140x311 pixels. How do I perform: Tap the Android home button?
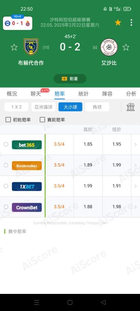pyautogui.click(x=70, y=302)
